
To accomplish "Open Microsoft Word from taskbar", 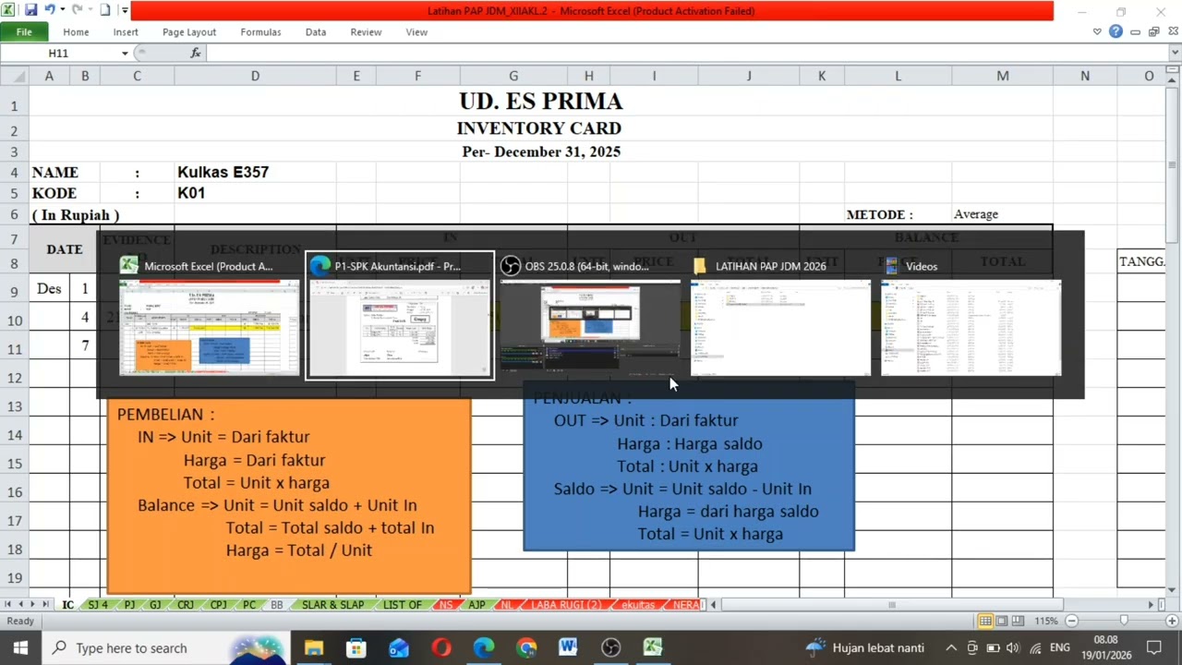I will (x=568, y=647).
